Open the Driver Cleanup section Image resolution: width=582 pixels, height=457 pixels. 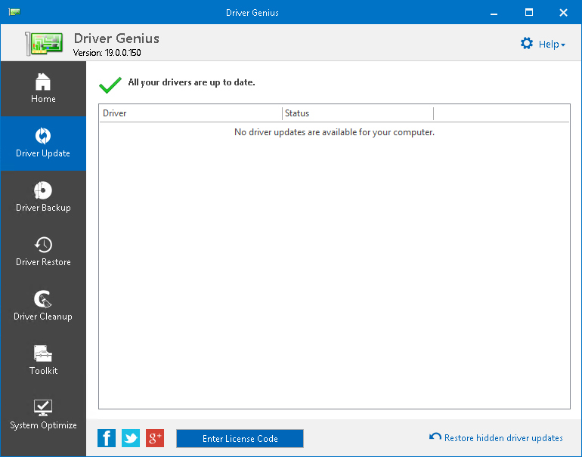tap(43, 307)
